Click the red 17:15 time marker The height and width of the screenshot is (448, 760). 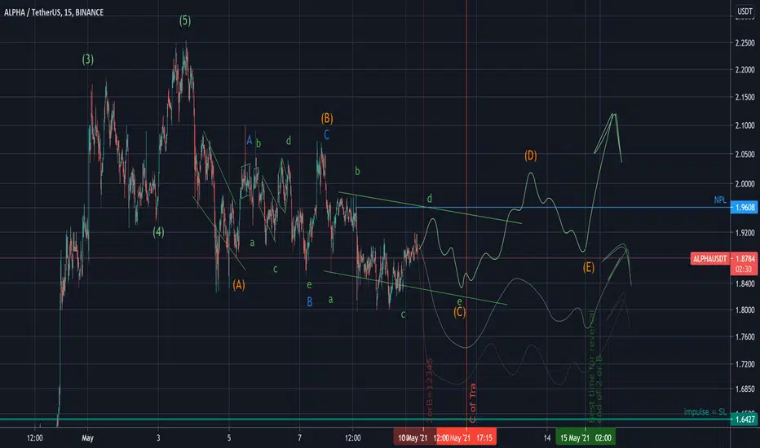(484, 438)
